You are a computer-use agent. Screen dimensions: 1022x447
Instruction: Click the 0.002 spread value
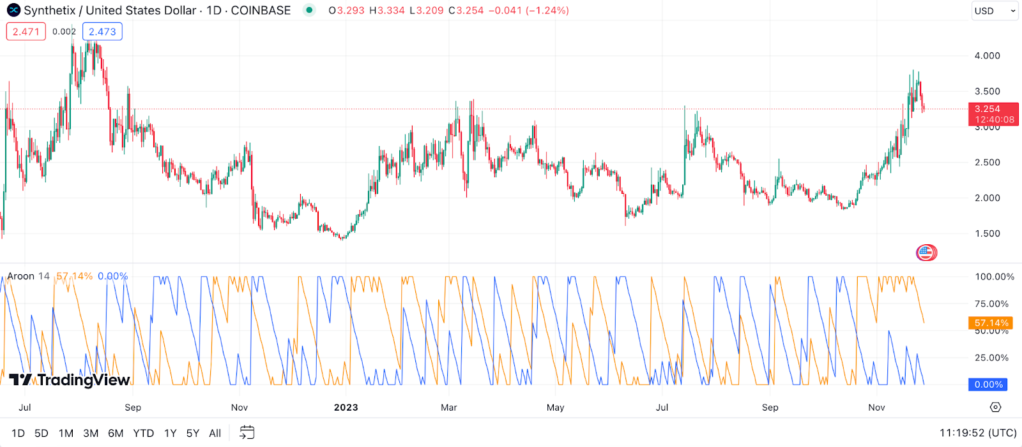(64, 31)
